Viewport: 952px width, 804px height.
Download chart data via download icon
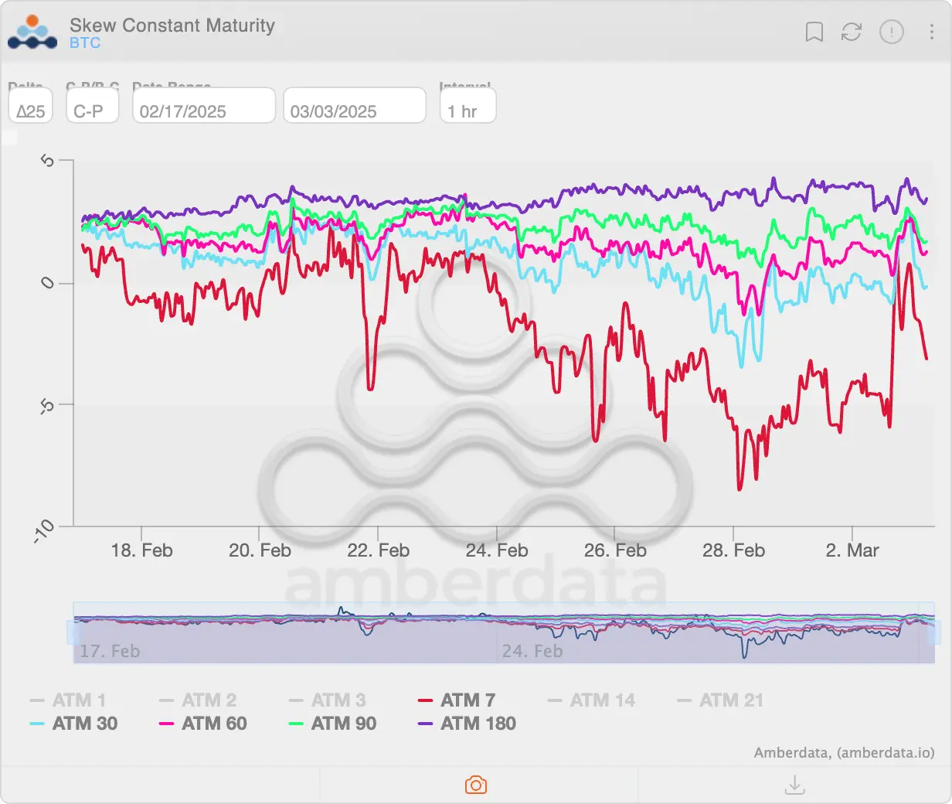tap(794, 785)
